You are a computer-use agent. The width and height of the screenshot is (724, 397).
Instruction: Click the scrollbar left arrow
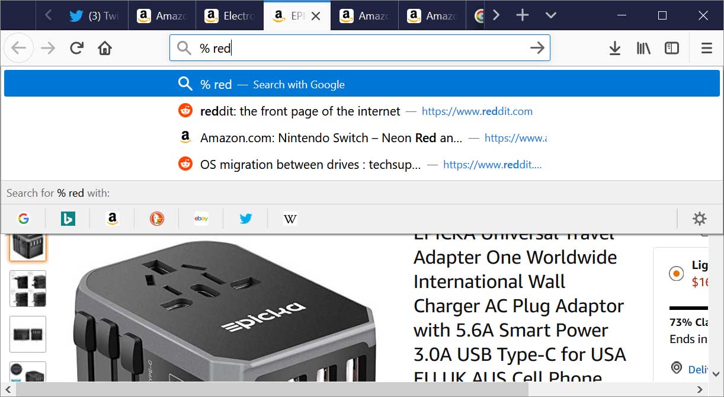click(x=7, y=389)
